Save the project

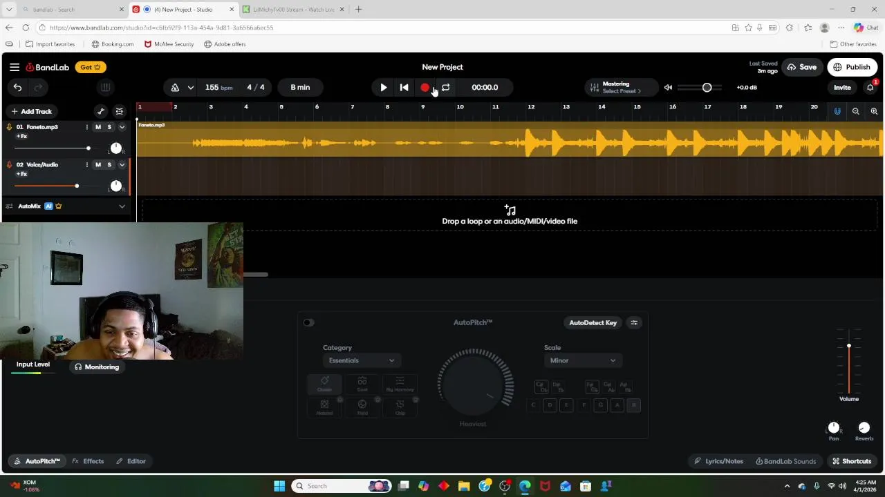801,67
